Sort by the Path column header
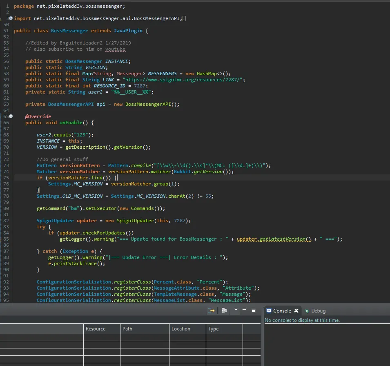Screen dimensions: 390x366 click(127, 329)
